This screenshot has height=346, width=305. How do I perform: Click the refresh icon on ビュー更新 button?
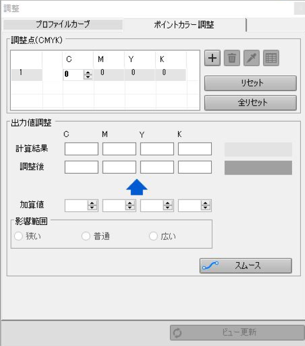(x=178, y=333)
